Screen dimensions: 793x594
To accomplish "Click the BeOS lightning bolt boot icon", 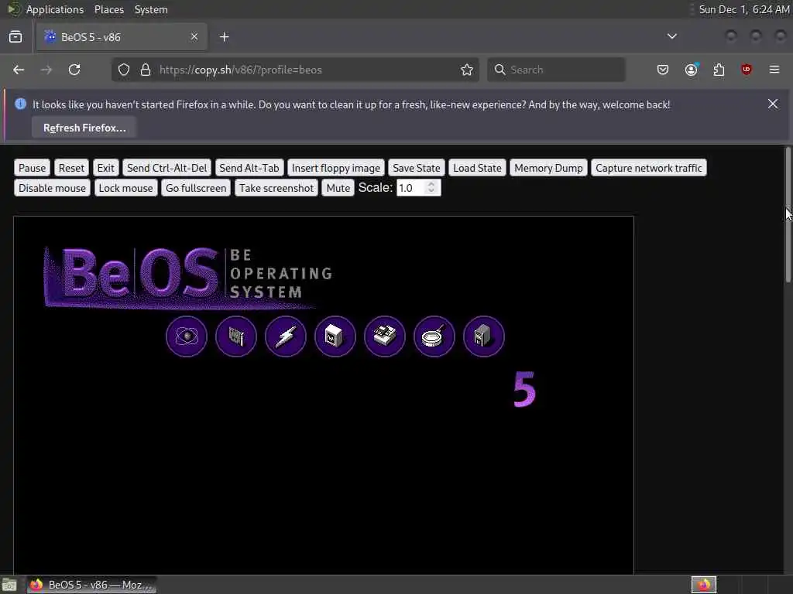I will (286, 336).
